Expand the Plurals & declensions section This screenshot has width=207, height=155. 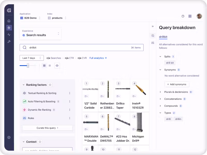(x=160, y=92)
